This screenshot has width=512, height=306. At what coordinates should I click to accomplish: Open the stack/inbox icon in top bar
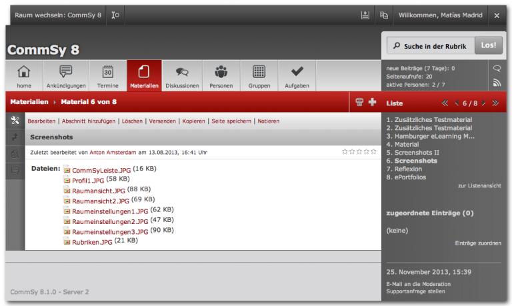(365, 15)
